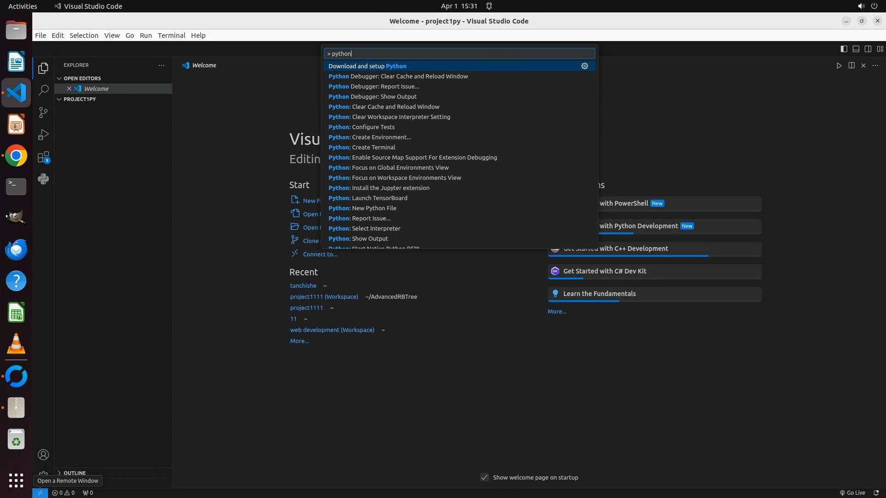This screenshot has width=886, height=498.
Task: Toggle Primary Side Bar visibility
Action: click(x=844, y=49)
